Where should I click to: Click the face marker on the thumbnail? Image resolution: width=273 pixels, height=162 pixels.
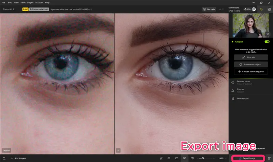point(252,22)
